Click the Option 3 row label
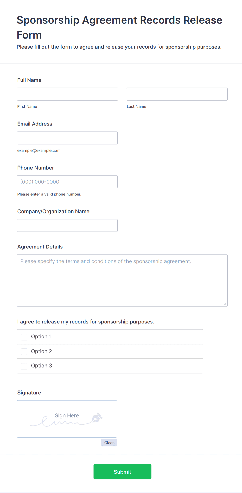The height and width of the screenshot is (493, 242). tap(41, 366)
